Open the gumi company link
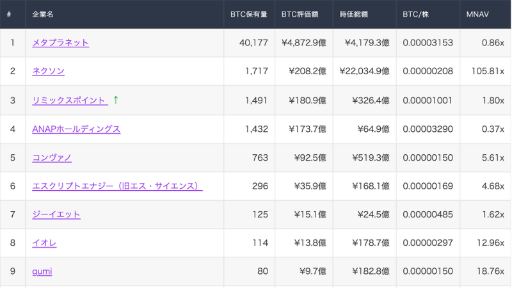 [x=42, y=271]
